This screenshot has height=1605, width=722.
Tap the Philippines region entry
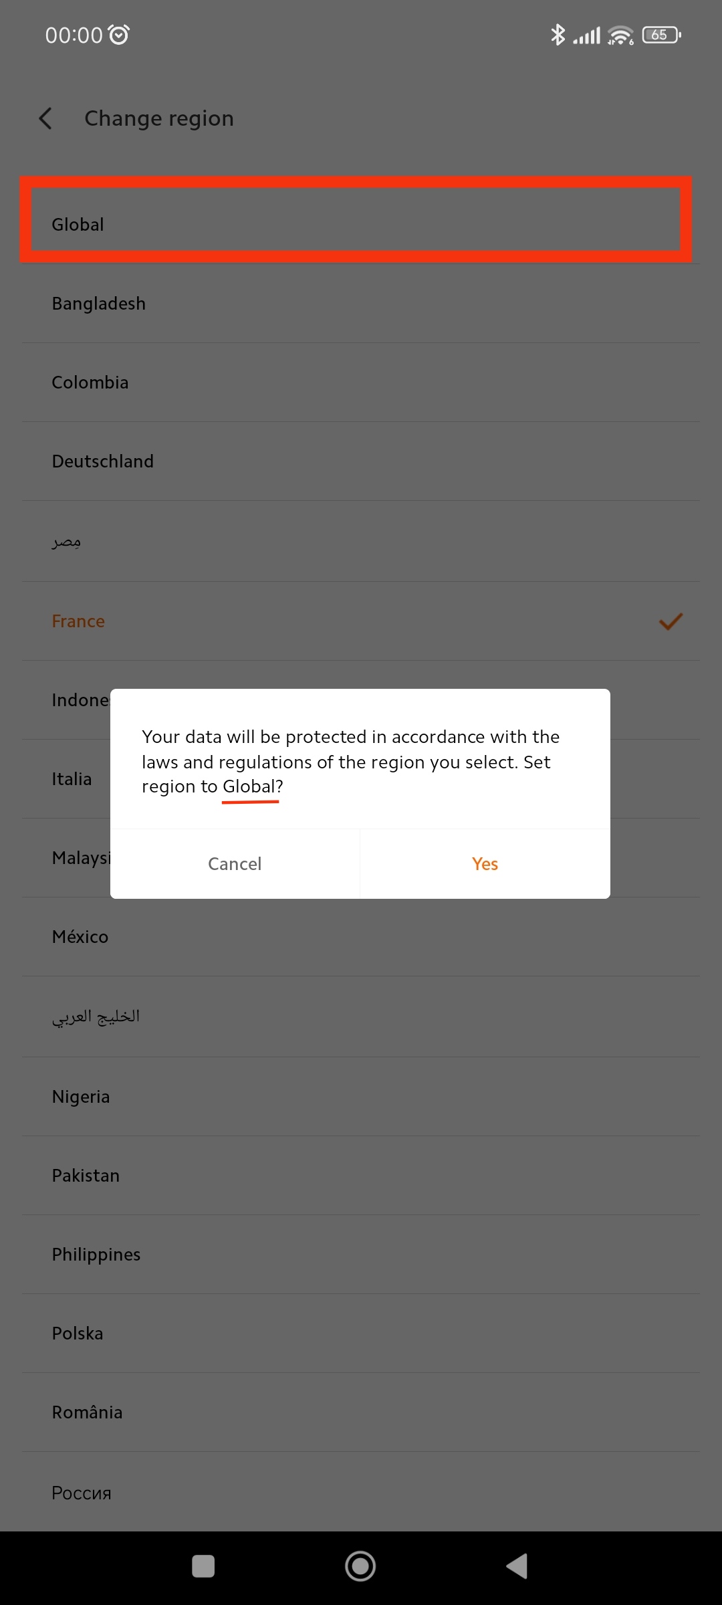[96, 1255]
